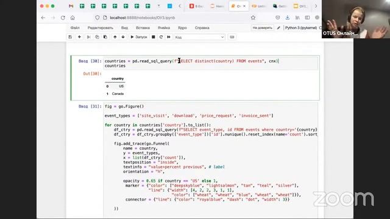This screenshot has height=219, width=390.
Task: Click the opacity = 0.65 code line
Action: point(171,181)
